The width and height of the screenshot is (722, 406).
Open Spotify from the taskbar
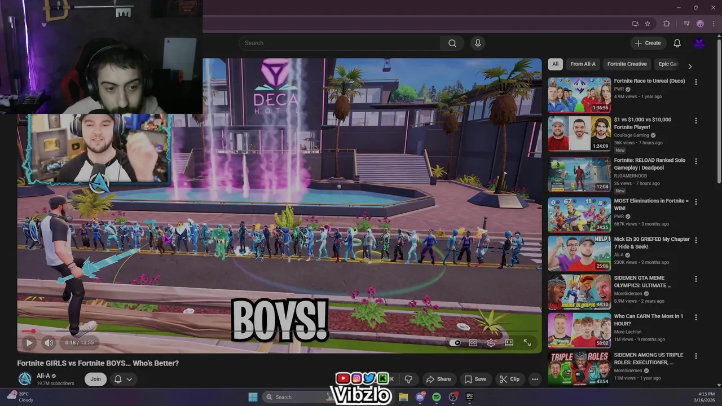tap(437, 397)
